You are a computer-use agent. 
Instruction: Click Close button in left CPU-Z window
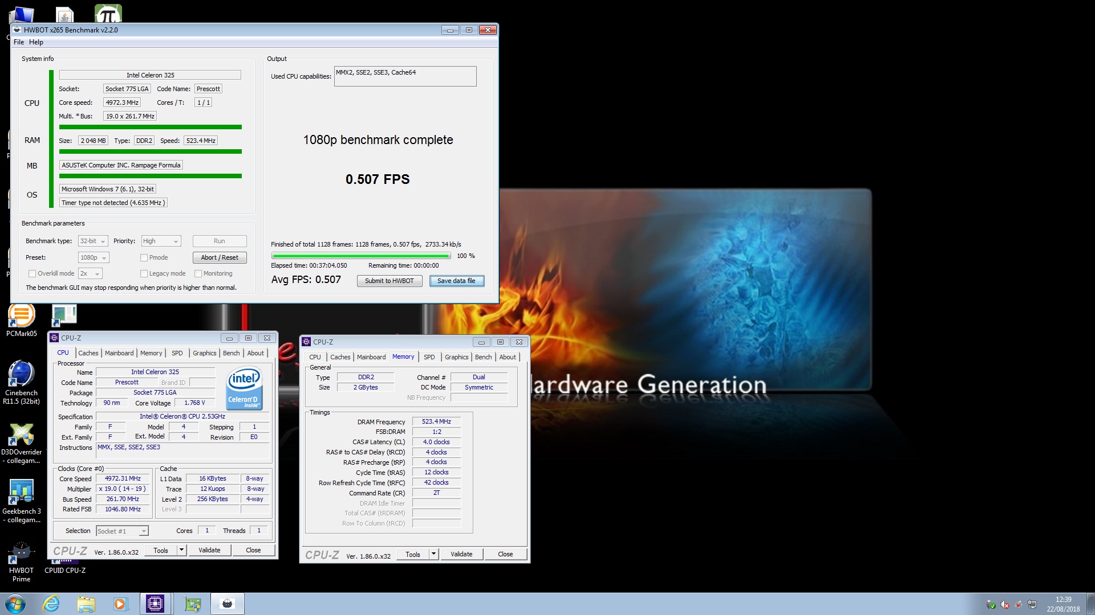coord(253,550)
